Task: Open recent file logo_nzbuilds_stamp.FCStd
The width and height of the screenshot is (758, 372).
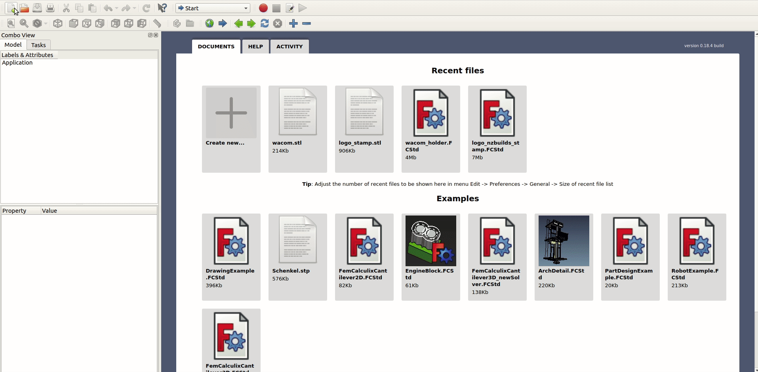Action: tap(497, 129)
